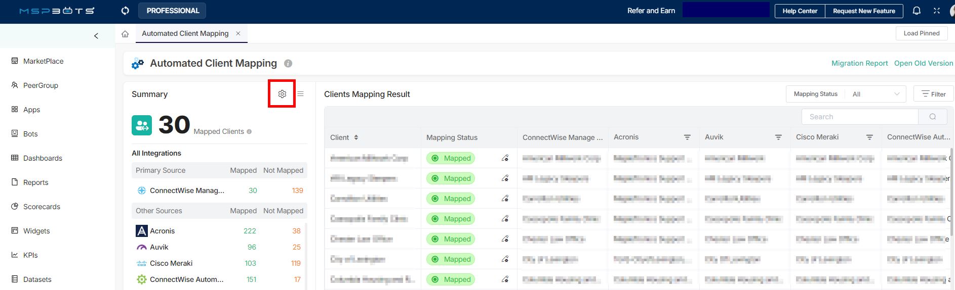Open the Migration Report link
Image resolution: width=955 pixels, height=290 pixels.
(x=859, y=63)
